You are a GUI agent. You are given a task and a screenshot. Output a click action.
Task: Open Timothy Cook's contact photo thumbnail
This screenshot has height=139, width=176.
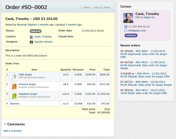click(x=128, y=17)
